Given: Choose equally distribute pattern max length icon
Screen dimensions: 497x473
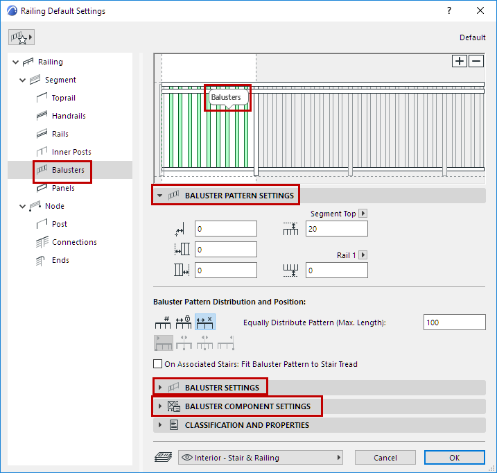Looking at the screenshot, I should (x=205, y=322).
